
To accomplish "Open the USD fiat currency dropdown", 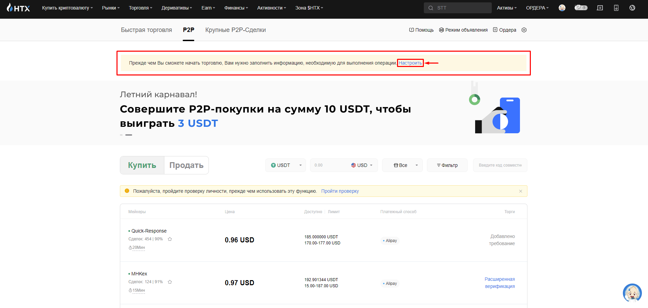I will [x=362, y=165].
